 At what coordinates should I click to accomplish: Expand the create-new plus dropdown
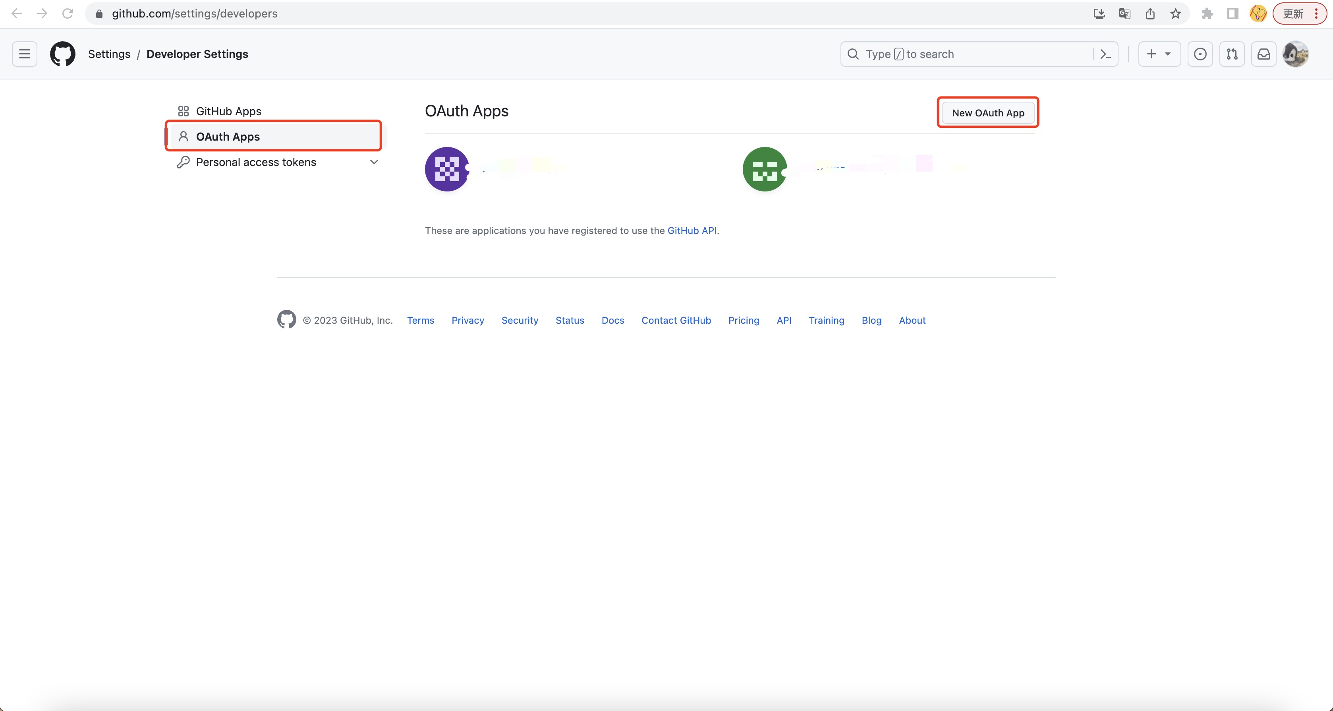(1159, 54)
